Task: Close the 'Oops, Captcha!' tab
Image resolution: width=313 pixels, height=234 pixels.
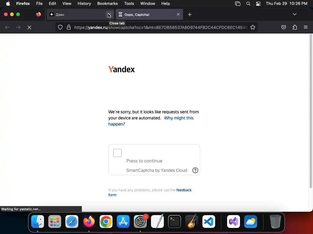Action: click(x=178, y=14)
